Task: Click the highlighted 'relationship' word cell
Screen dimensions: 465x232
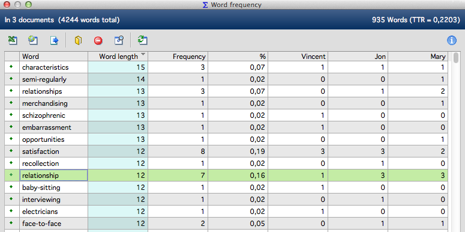Action: (x=53, y=176)
